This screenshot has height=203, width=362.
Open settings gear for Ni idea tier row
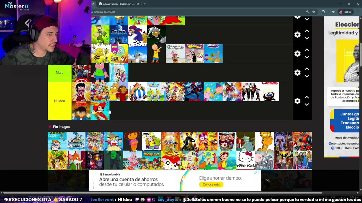297,101
